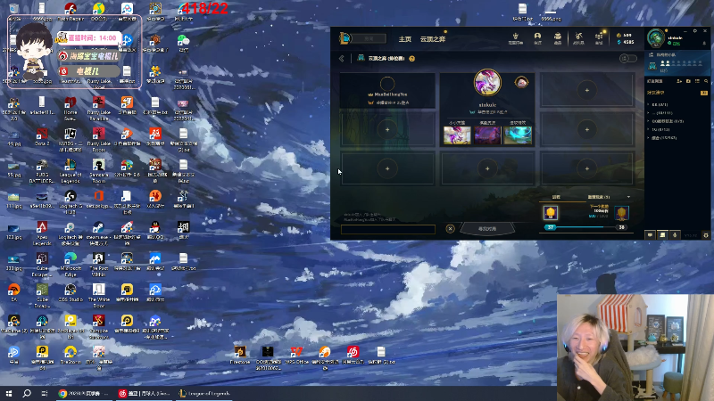Click the add friend icon in friends panel
Image resolution: width=714 pixels, height=401 pixels.
pos(679,81)
